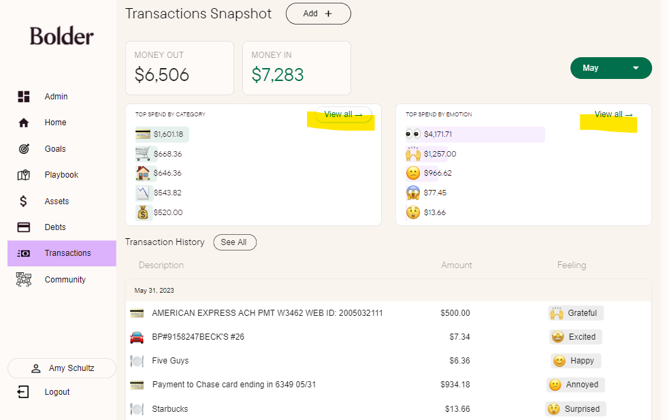Click the Logout door icon
This screenshot has height=420, width=669.
click(23, 392)
